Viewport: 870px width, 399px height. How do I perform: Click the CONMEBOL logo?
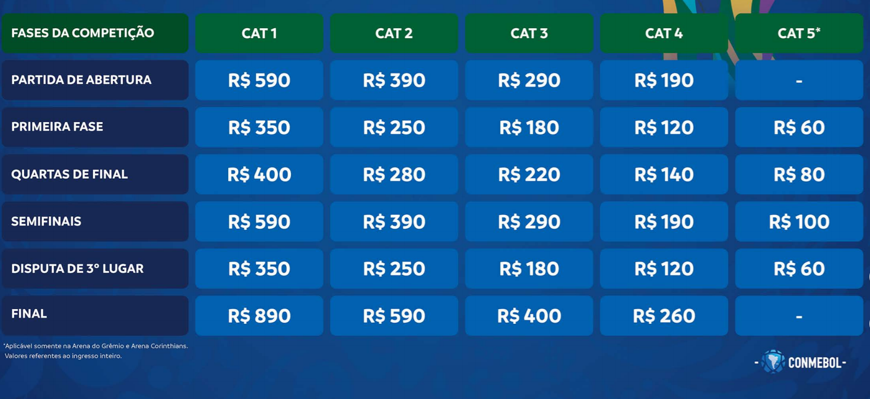(x=800, y=362)
